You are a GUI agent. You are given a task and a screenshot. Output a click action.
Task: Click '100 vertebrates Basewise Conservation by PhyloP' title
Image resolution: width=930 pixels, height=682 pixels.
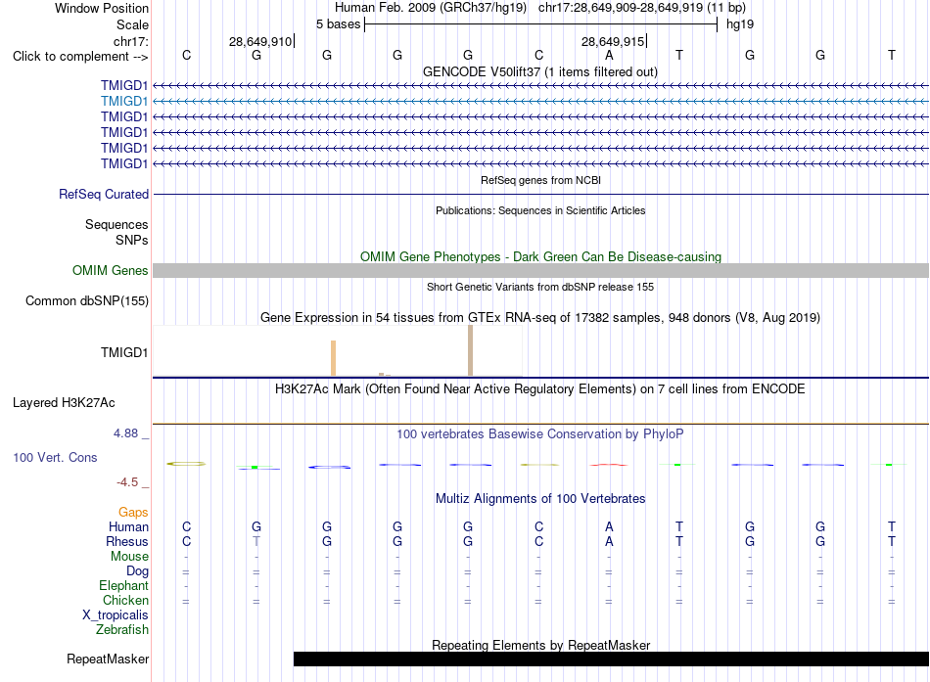click(x=540, y=434)
